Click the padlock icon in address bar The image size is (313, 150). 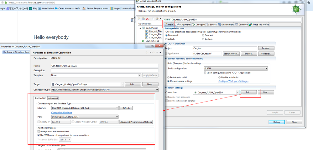[5, 3]
